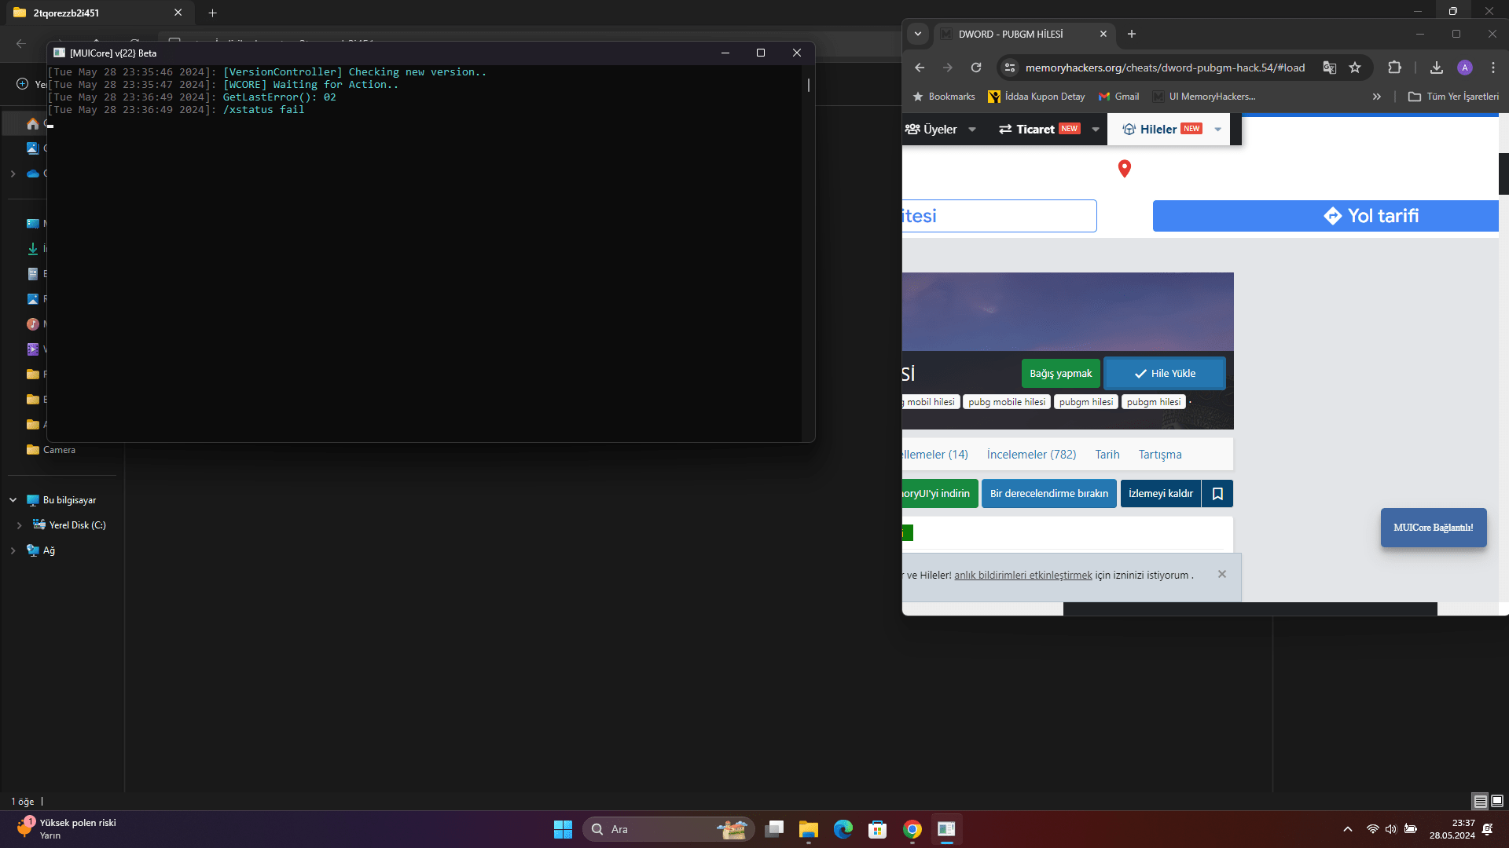
Task: Open Tüm Yer İşaretleri folder
Action: click(1453, 97)
